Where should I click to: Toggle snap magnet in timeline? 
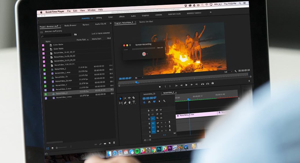149,102
